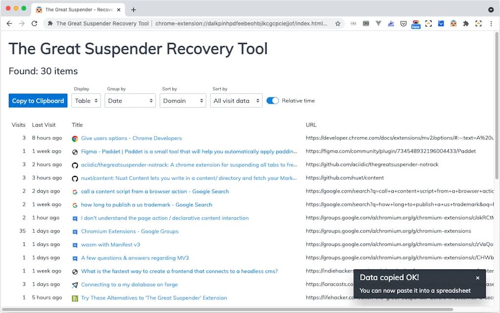This screenshot has width=500, height=313.
Task: Click Google favicon beside how long to publish
Action: point(75,205)
